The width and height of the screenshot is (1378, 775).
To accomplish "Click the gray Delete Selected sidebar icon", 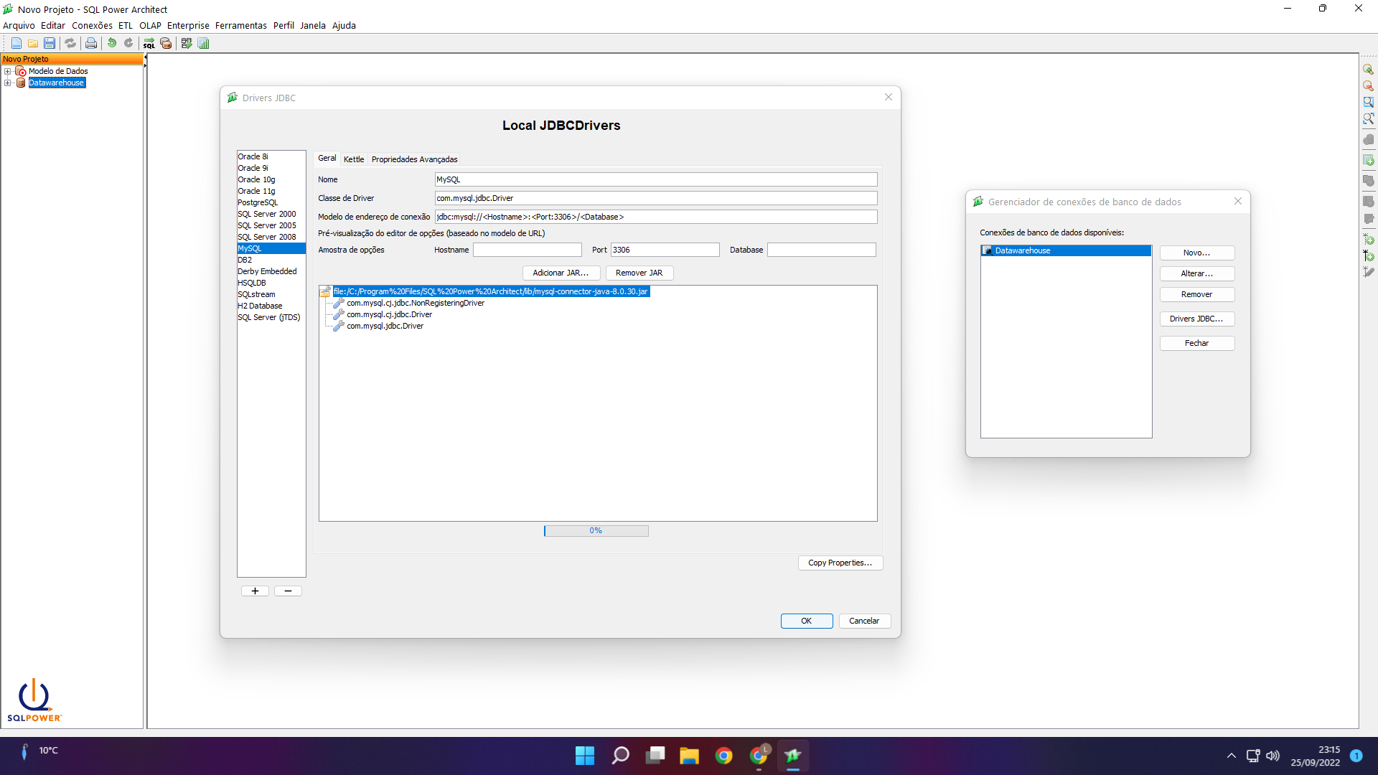I will tap(1369, 139).
